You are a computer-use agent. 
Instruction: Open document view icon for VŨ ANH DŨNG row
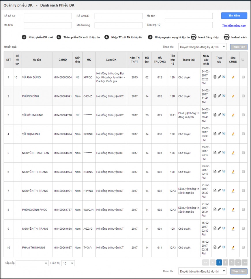tap(215, 77)
